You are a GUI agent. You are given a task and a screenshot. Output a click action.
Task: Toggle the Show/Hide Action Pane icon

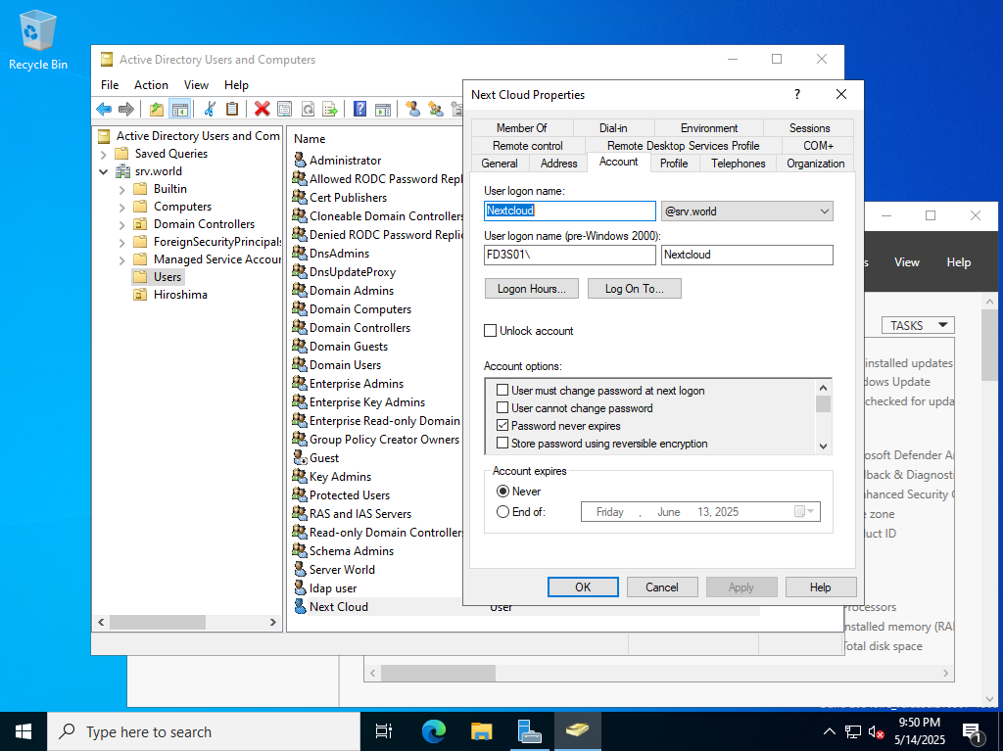[383, 110]
